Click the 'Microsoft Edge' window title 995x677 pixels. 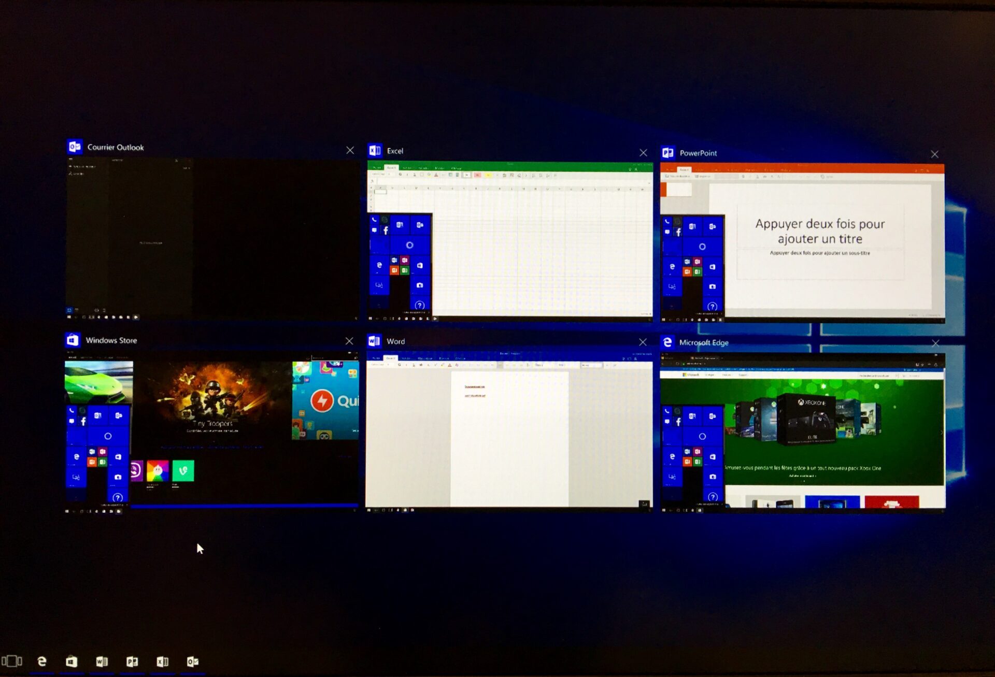point(704,342)
